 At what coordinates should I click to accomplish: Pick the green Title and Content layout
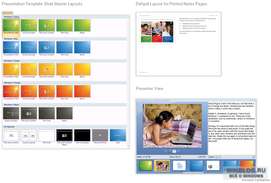pos(47,26)
